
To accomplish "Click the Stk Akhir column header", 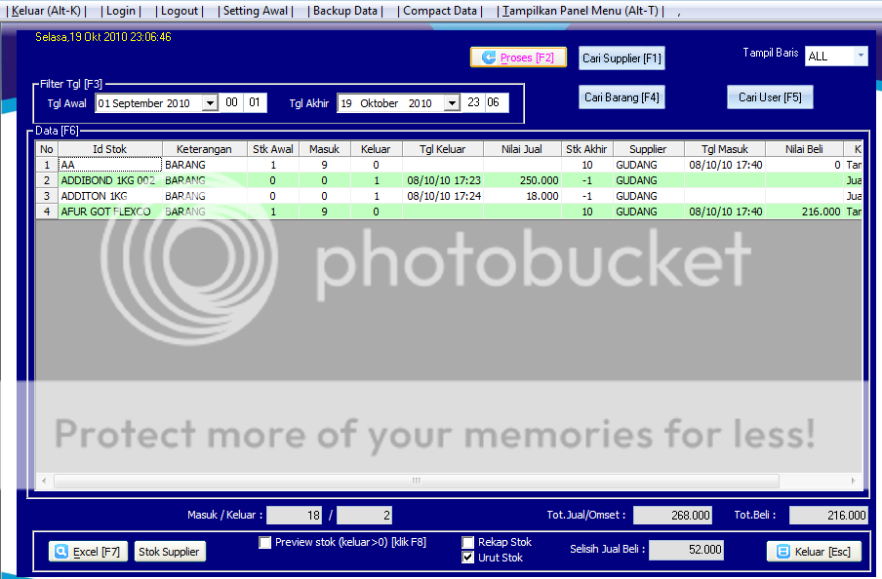I will click(586, 149).
